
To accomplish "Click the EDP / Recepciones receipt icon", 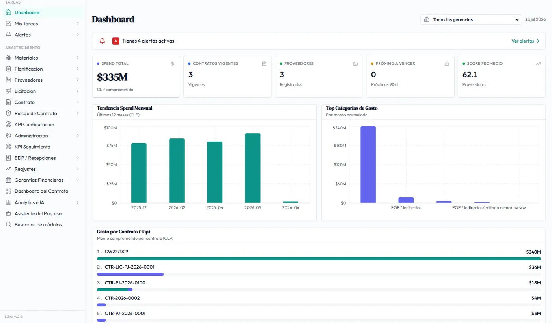I will coord(8,158).
